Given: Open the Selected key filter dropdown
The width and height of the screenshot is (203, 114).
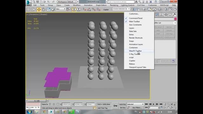Looking at the screenshot, I should click(x=135, y=104).
